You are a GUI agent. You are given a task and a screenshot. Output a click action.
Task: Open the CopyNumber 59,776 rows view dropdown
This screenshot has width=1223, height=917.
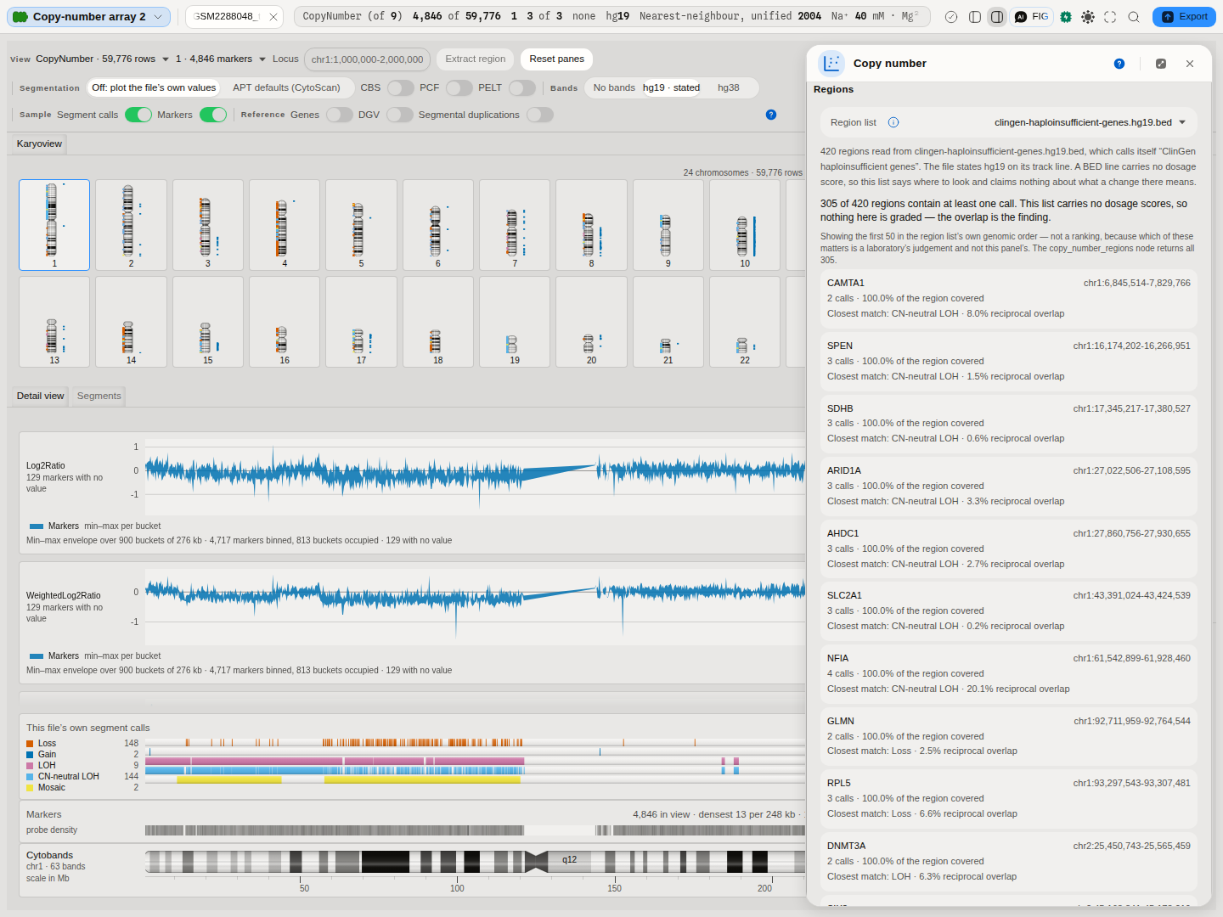[x=103, y=59]
